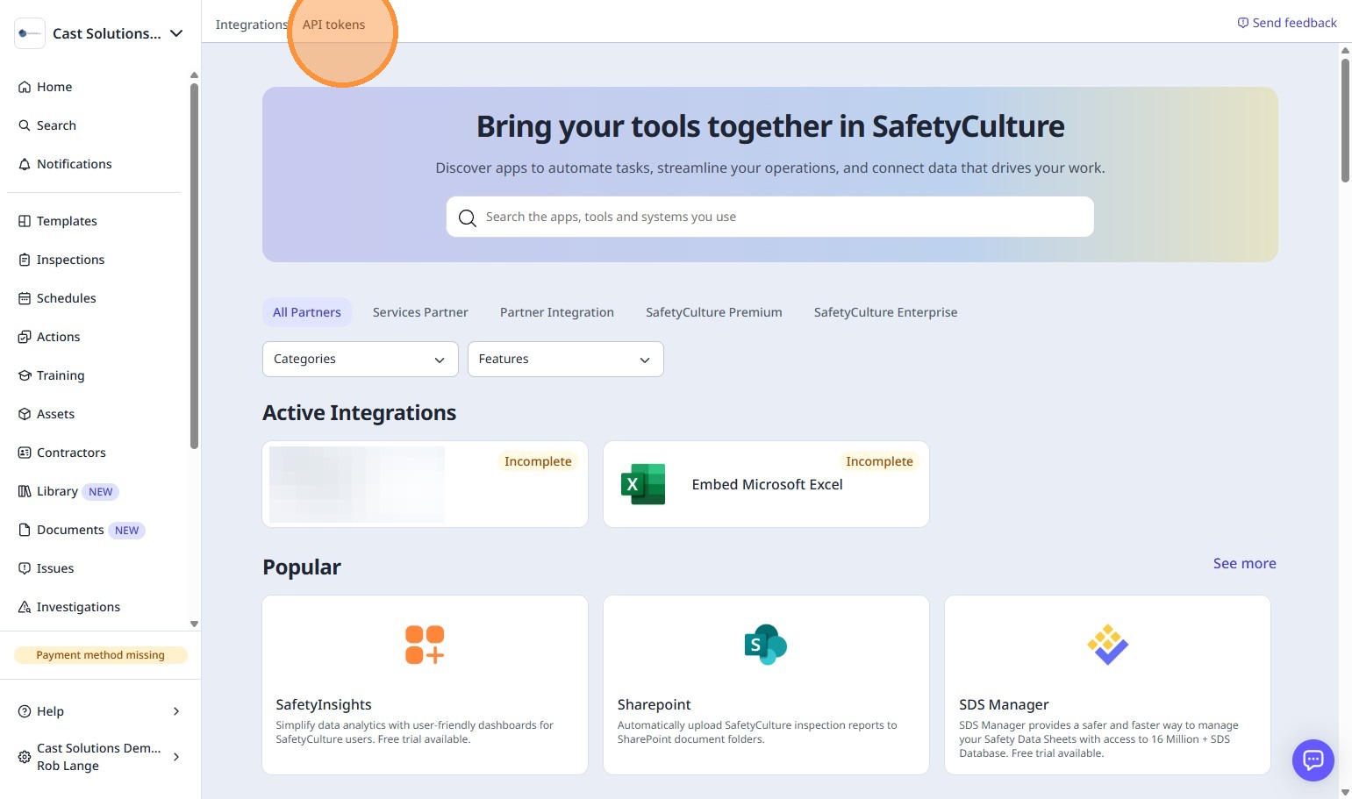Select the SafetyInsights orange logo
The height and width of the screenshot is (799, 1352).
425,645
